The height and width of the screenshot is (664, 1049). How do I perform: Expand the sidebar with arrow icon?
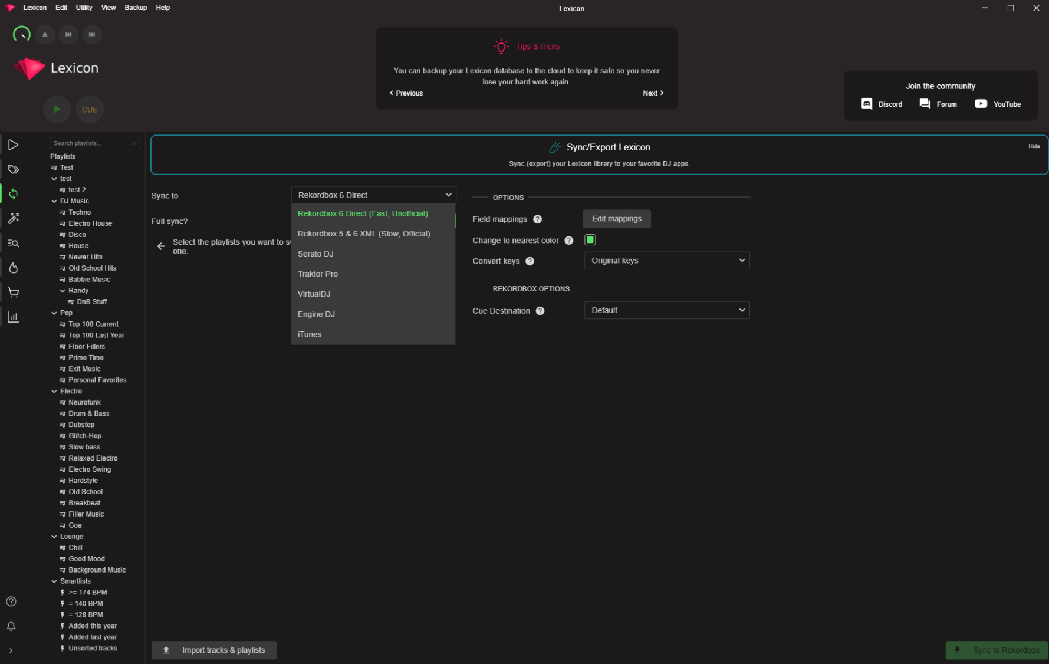pos(11,650)
